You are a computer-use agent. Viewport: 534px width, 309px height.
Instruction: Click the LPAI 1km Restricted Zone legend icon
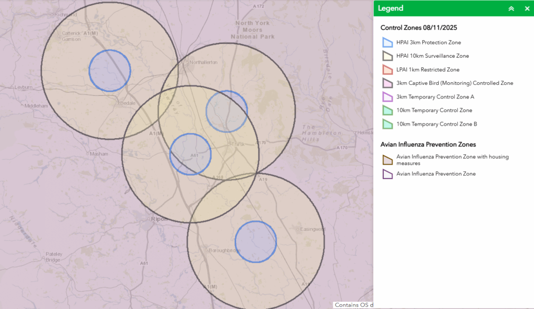coord(387,69)
